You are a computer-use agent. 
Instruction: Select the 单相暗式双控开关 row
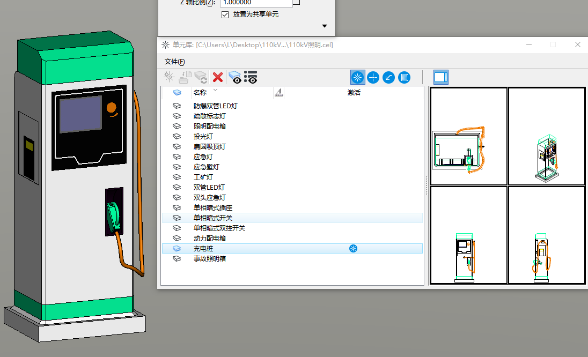tap(292, 228)
